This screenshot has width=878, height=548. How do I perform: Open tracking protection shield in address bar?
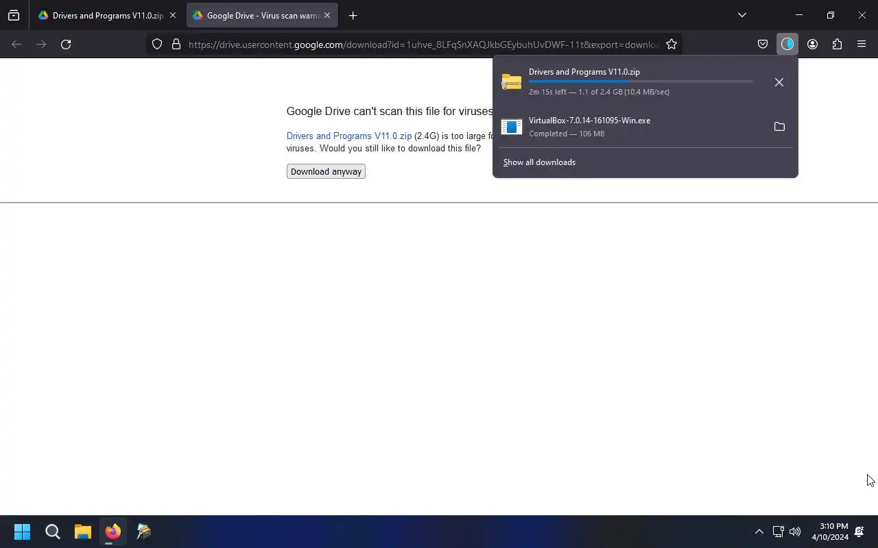157,44
